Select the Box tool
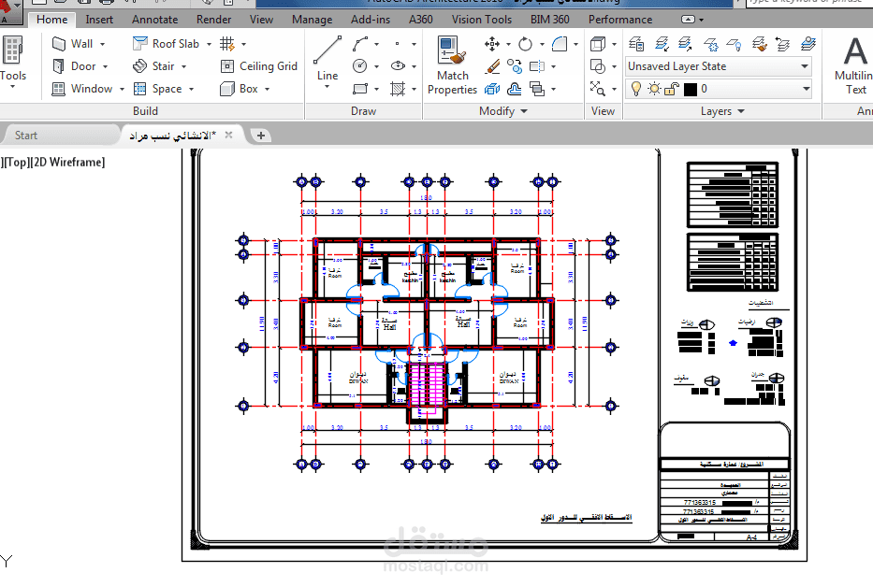 click(x=239, y=89)
